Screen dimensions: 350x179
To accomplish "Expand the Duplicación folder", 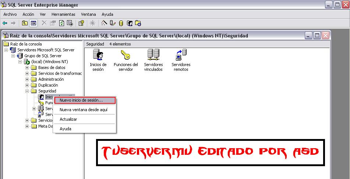I will pyautogui.click(x=27, y=85).
